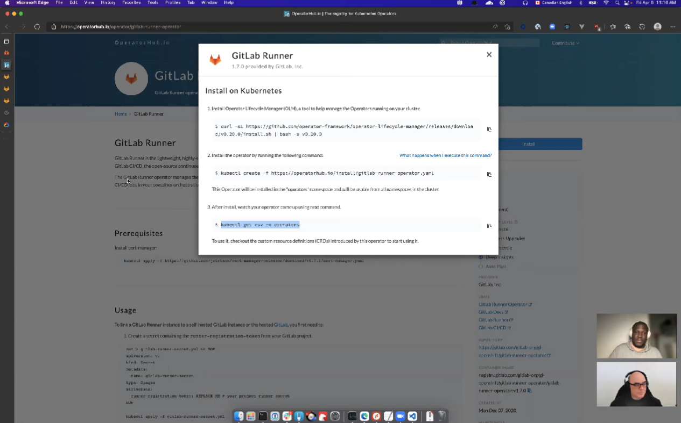Click the top webcam video thumbnail

[x=636, y=336]
